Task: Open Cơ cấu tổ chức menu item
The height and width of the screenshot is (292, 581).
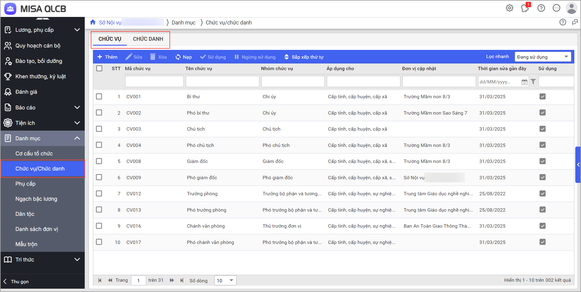Action: tap(34, 154)
